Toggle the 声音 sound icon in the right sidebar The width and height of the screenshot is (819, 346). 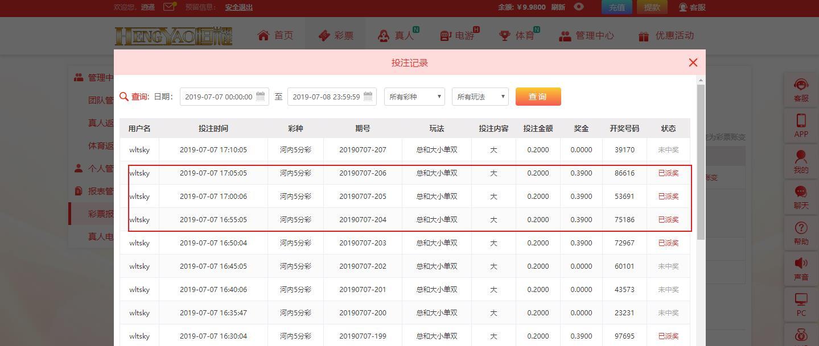pos(801,264)
